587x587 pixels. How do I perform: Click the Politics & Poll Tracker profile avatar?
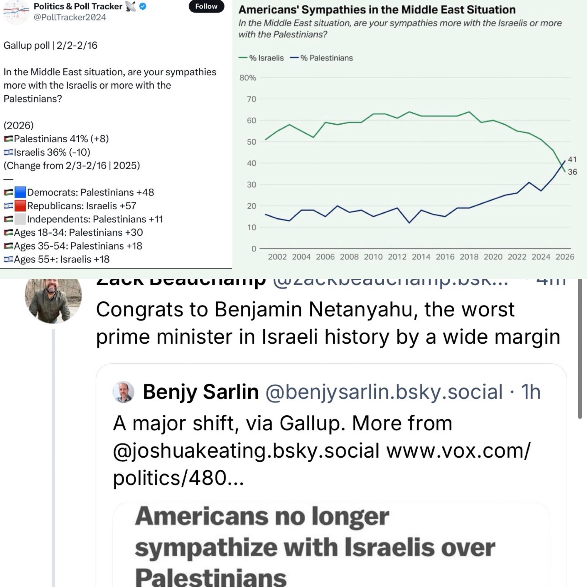point(16,11)
